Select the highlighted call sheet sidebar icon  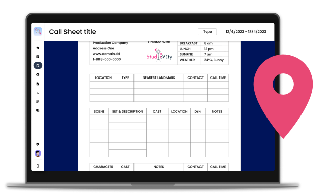pyautogui.click(x=38, y=66)
